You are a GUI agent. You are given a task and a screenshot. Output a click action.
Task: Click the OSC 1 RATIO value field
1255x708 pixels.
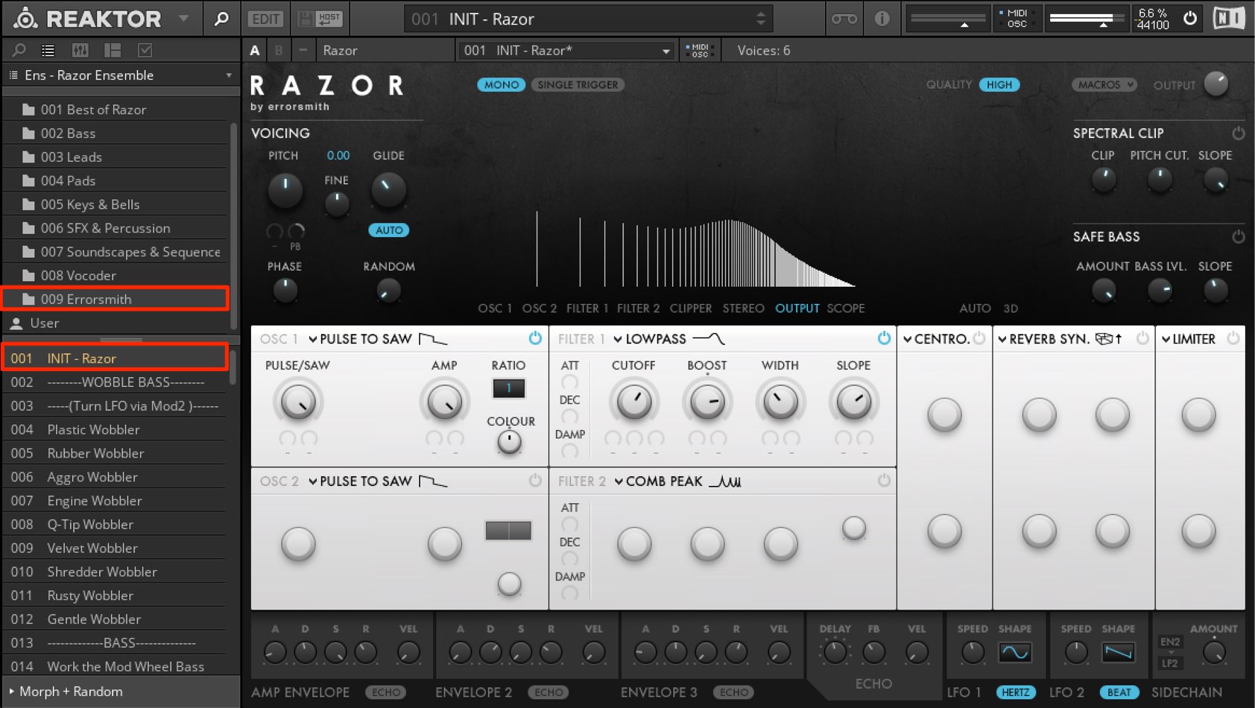pyautogui.click(x=509, y=388)
